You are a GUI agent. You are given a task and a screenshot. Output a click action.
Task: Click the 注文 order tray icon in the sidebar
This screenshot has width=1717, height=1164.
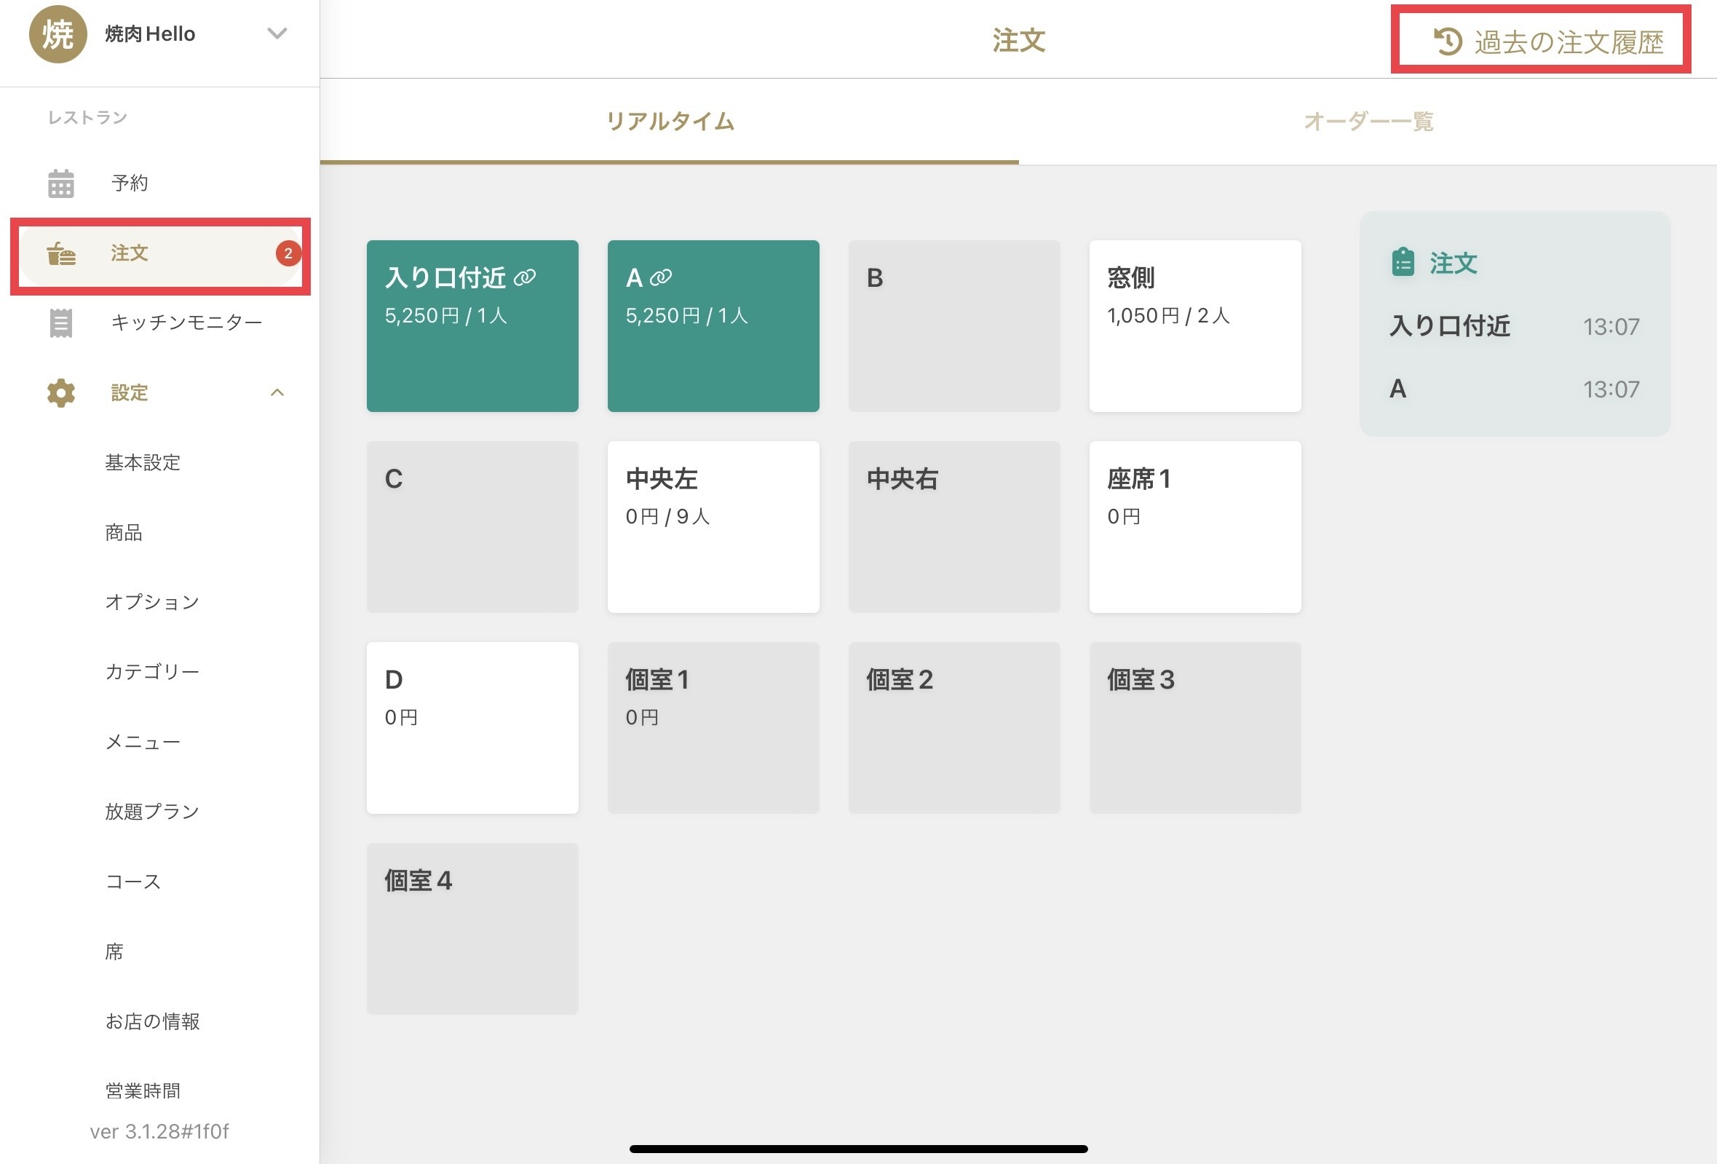tap(60, 253)
